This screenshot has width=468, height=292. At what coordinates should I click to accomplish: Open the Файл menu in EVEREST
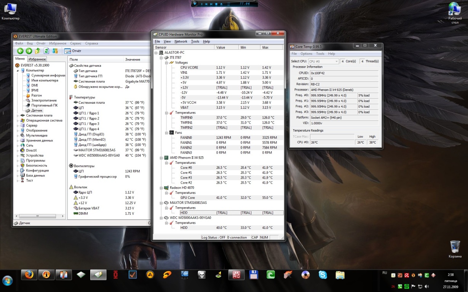pyautogui.click(x=19, y=43)
